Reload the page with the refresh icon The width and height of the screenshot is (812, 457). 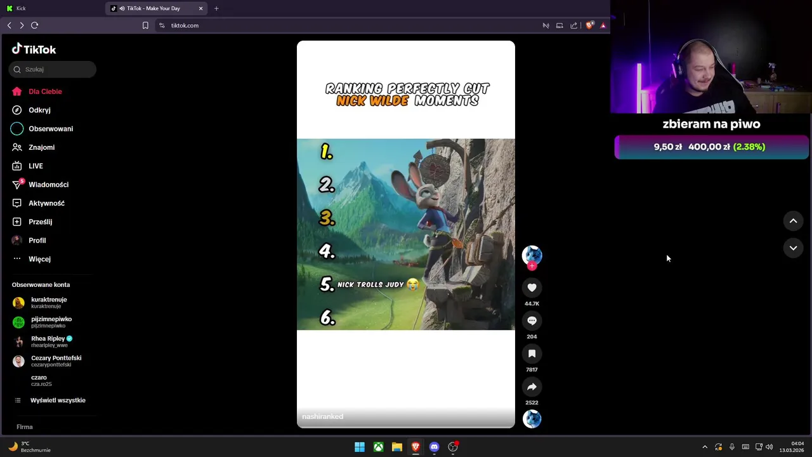tap(35, 25)
